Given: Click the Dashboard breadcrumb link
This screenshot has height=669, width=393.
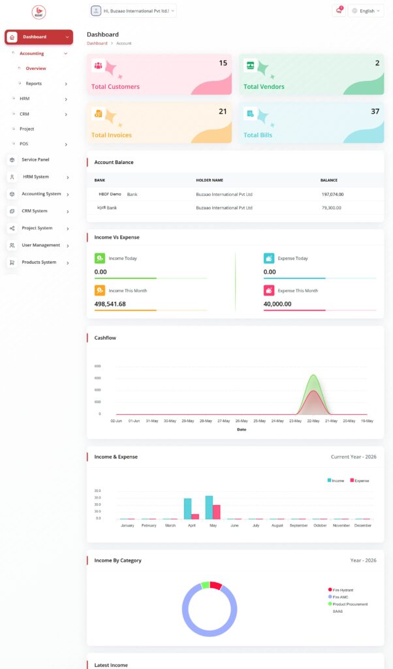Looking at the screenshot, I should (97, 43).
